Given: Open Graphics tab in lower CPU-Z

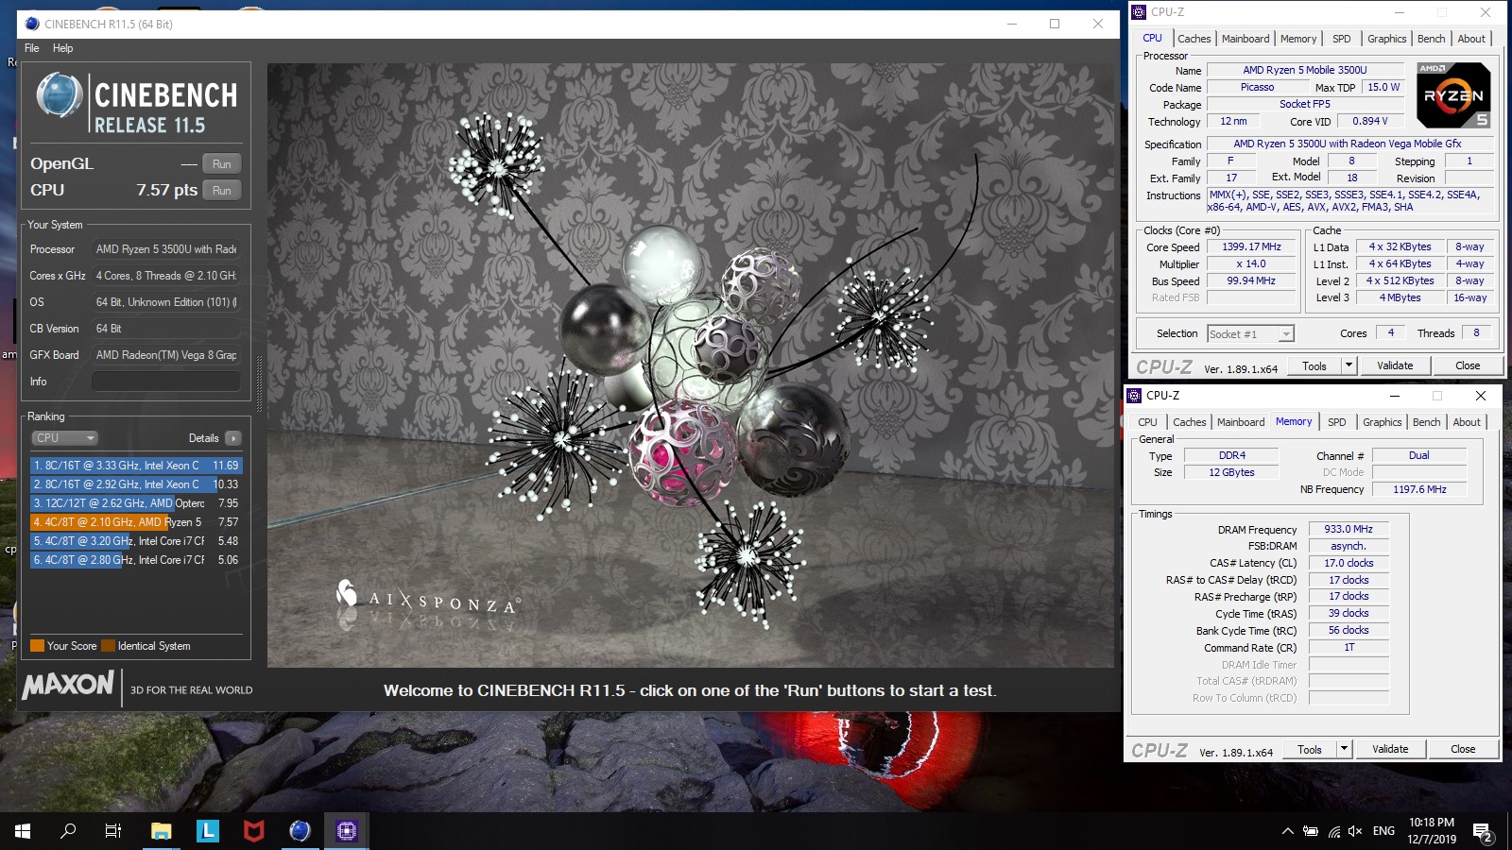Looking at the screenshot, I should tap(1382, 422).
